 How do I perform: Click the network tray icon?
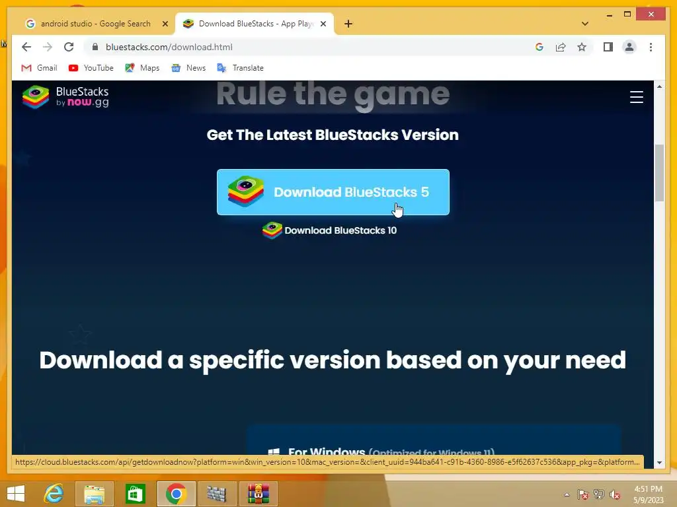tap(598, 494)
